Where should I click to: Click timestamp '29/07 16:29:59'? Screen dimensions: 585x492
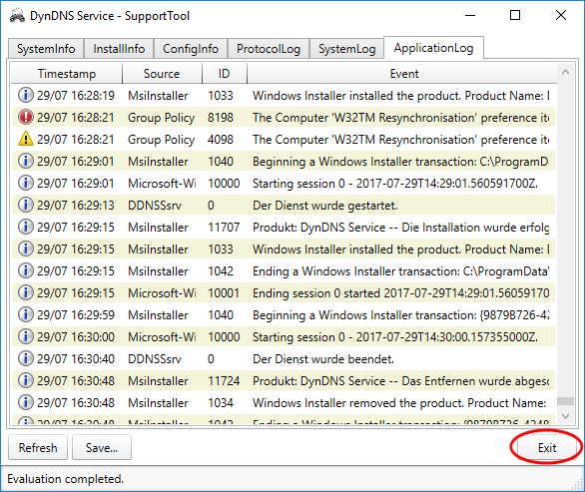click(x=76, y=315)
